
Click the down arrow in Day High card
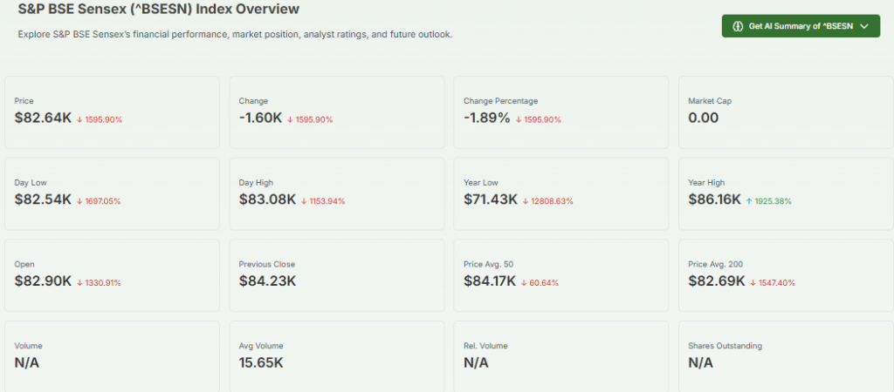(x=305, y=200)
